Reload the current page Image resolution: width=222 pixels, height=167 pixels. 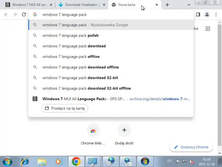click(x=24, y=14)
